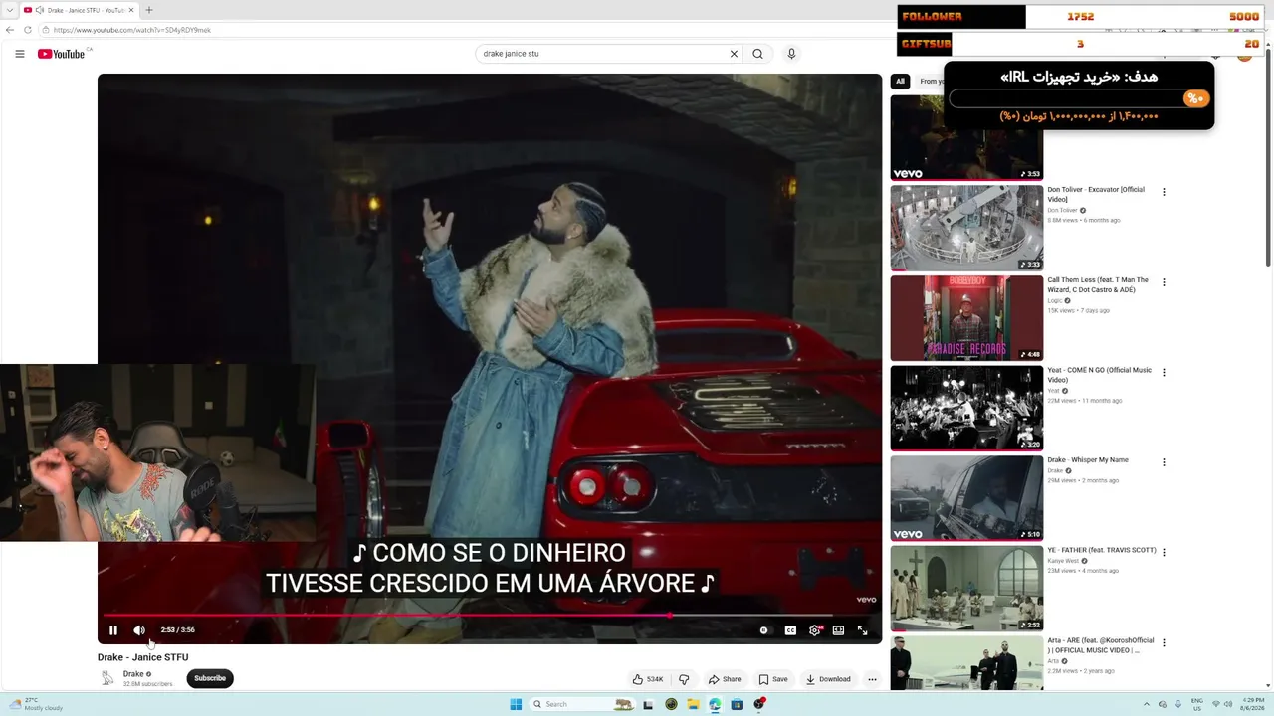1274x716 pixels.
Task: Open Microsoft Edge from the taskbar
Action: [715, 704]
